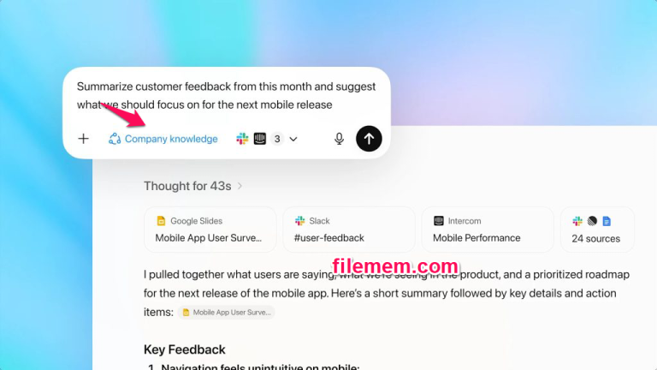Viewport: 657px width, 370px height.
Task: Click the inline Mobile App User Survey citation
Action: point(226,312)
